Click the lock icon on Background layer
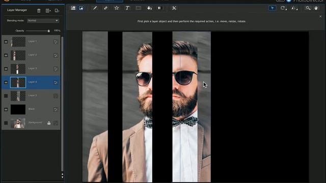Screen dimensions: 326x183 pos(49,123)
